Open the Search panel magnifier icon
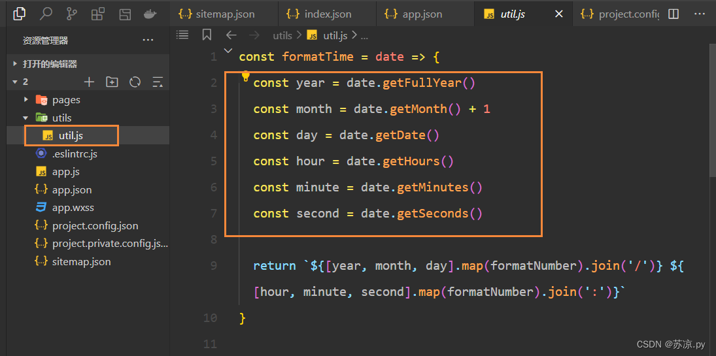Viewport: 716px width, 356px height. 46,14
